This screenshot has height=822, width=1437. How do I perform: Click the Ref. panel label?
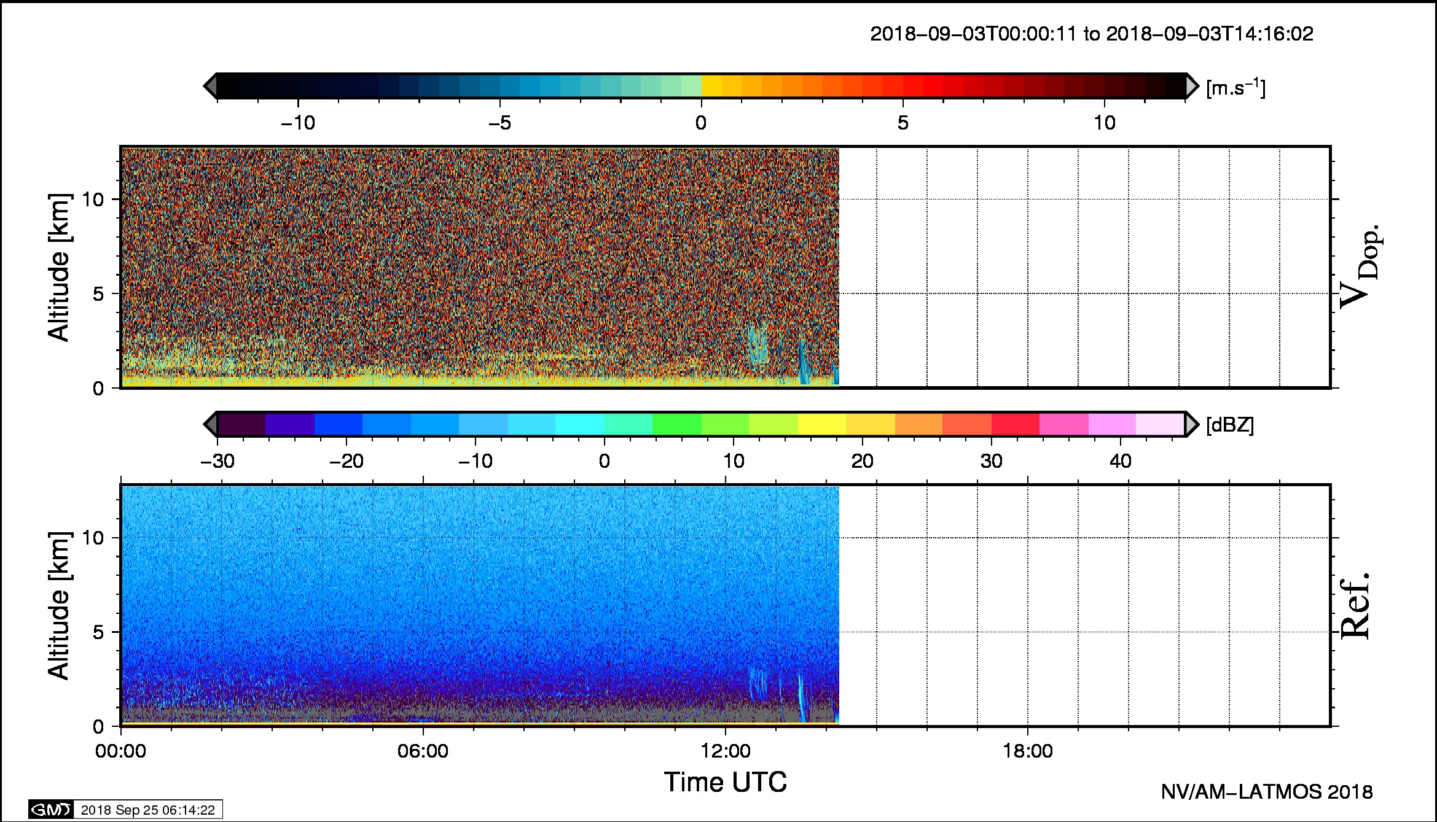tap(1355, 605)
